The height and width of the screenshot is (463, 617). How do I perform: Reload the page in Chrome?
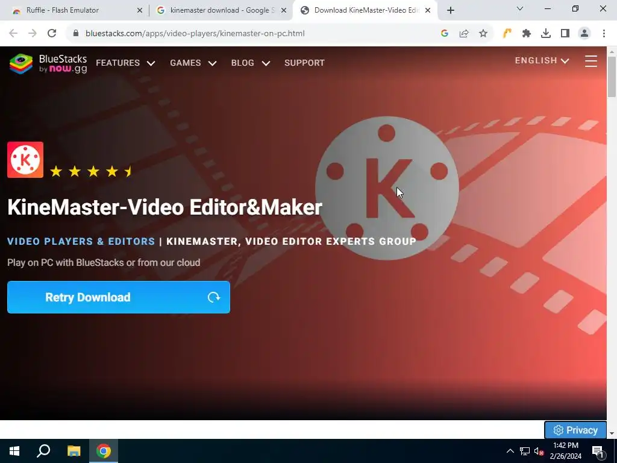pyautogui.click(x=52, y=34)
